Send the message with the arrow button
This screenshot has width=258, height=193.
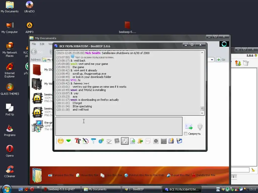coord(189,126)
